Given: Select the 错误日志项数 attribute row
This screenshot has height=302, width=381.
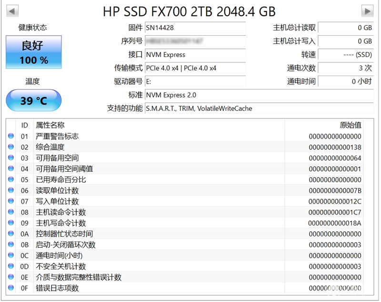Looking at the screenshot, I should [185, 288].
